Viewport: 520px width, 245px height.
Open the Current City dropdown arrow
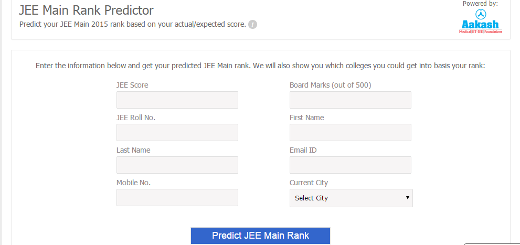pos(407,198)
